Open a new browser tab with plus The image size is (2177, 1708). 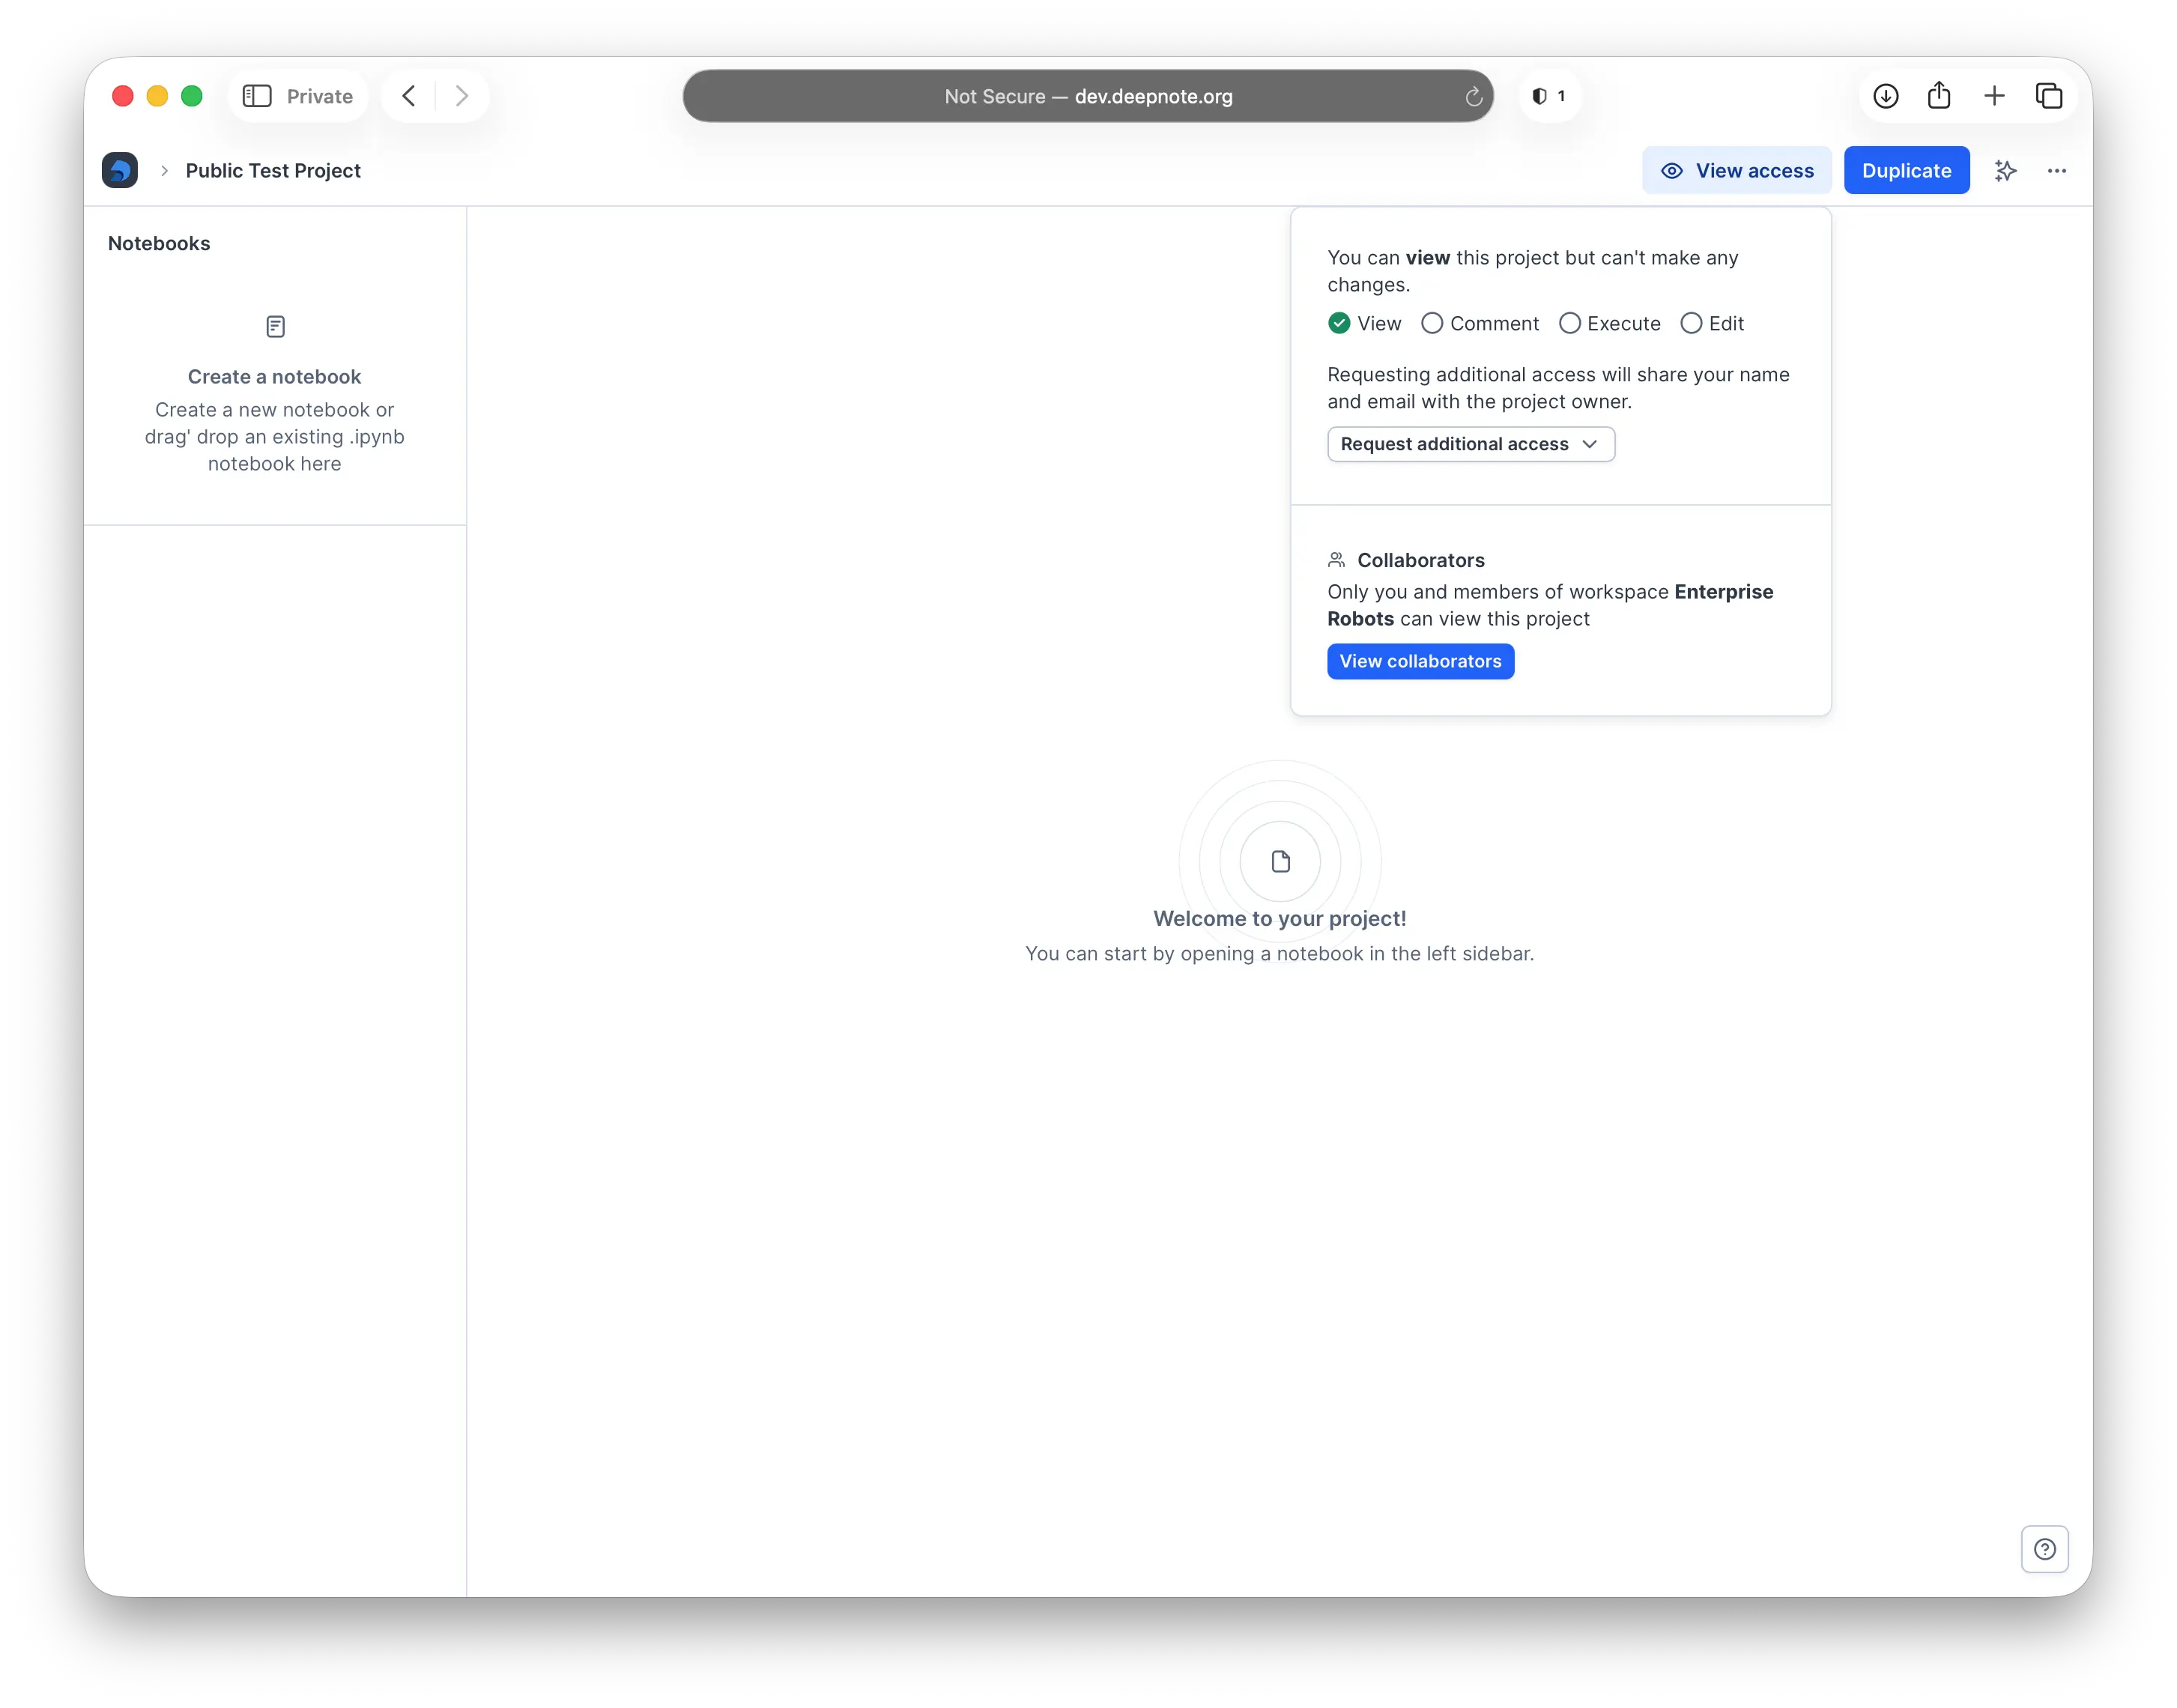click(1993, 96)
